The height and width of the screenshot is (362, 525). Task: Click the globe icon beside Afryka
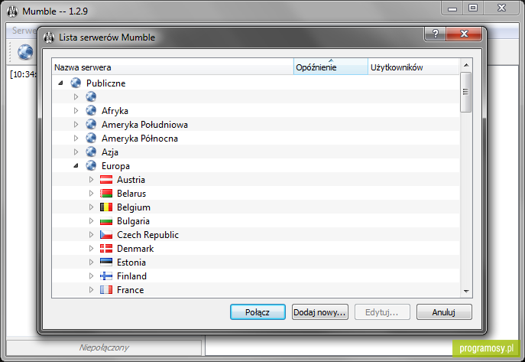[91, 110]
